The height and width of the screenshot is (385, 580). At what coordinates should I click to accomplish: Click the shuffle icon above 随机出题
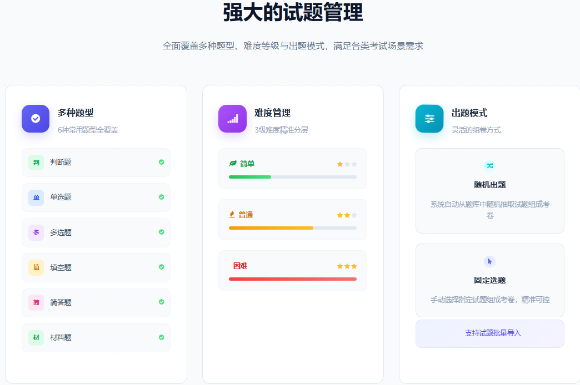[x=489, y=166]
